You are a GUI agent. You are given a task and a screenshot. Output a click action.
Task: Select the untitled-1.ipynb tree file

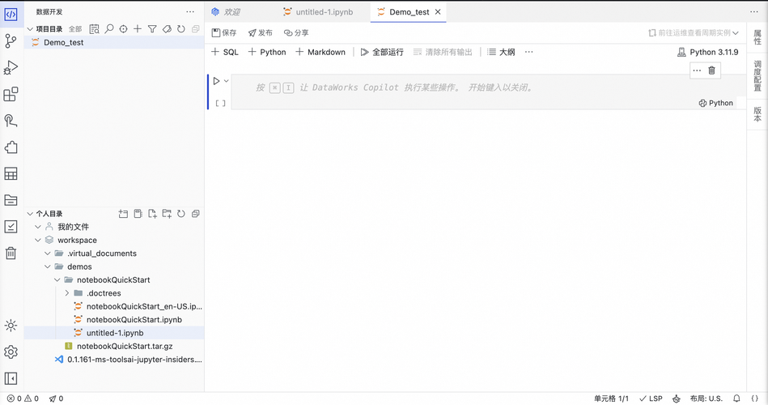(114, 332)
